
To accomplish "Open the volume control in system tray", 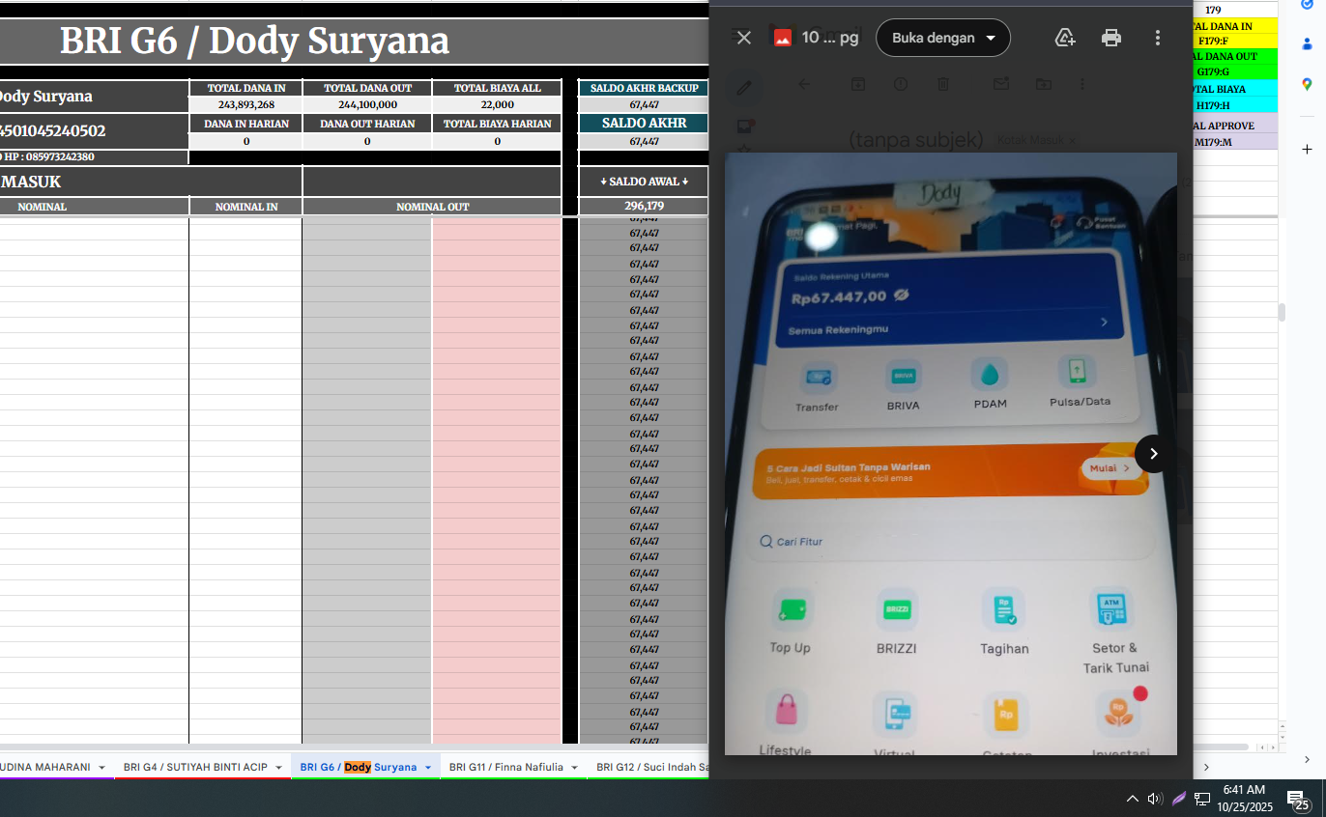I will click(x=1155, y=799).
